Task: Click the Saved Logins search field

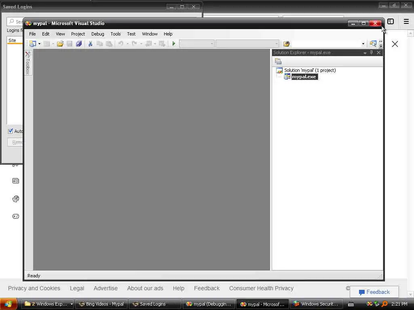Action: point(15,21)
